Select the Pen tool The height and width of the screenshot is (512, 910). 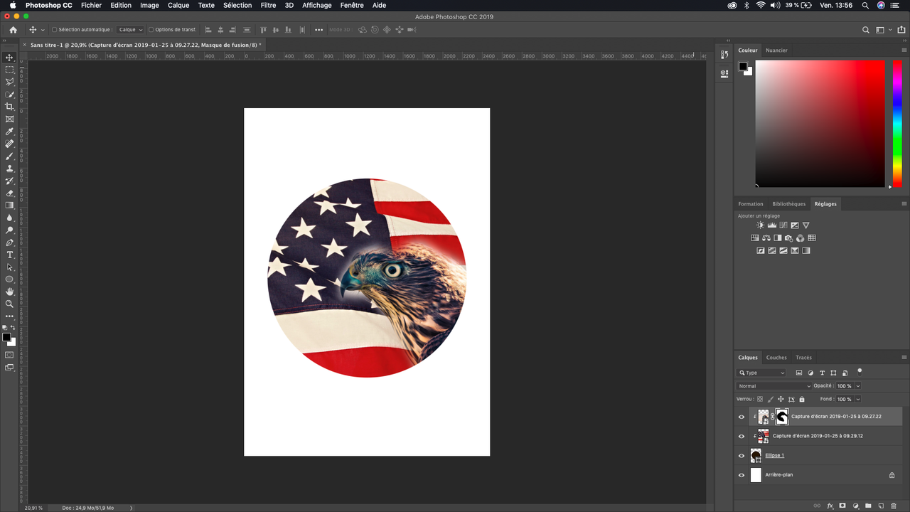pos(9,242)
